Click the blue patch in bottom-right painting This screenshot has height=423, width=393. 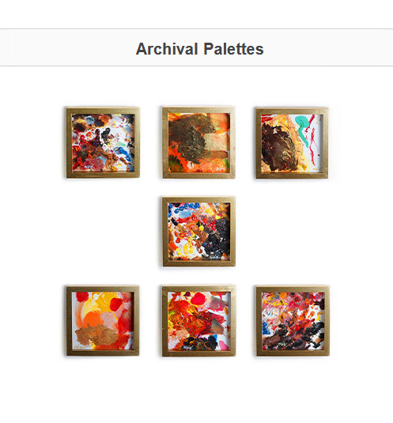click(x=266, y=330)
